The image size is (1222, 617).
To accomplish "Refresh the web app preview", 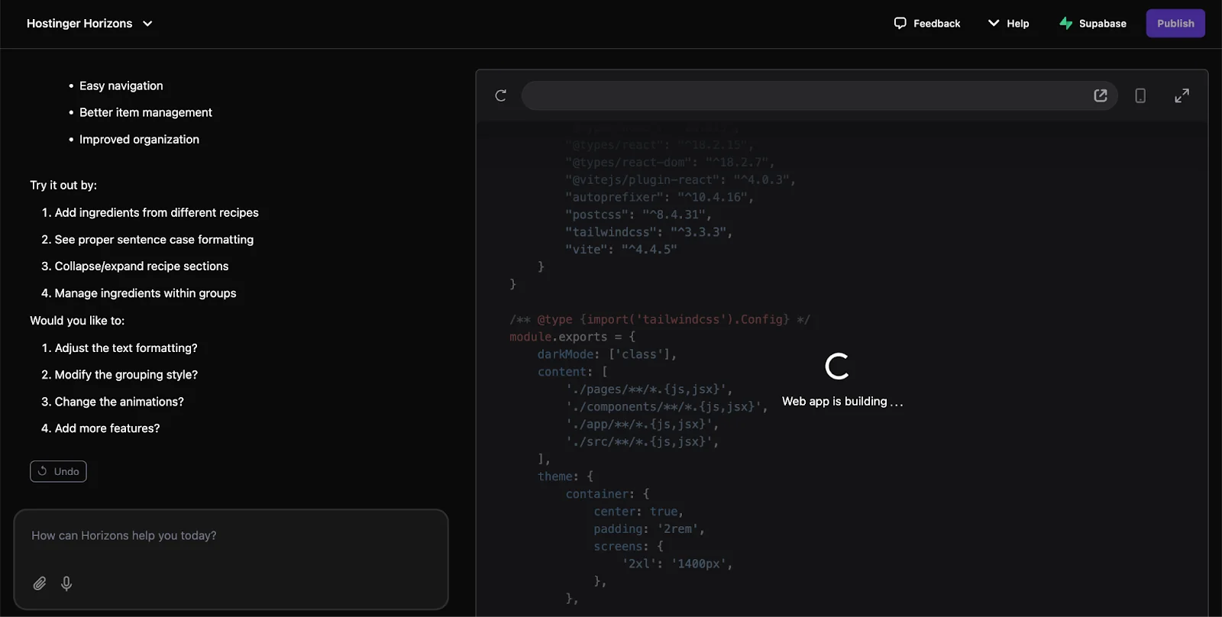I will (501, 95).
